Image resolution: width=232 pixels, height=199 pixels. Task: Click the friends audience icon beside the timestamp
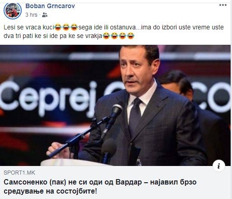point(45,15)
